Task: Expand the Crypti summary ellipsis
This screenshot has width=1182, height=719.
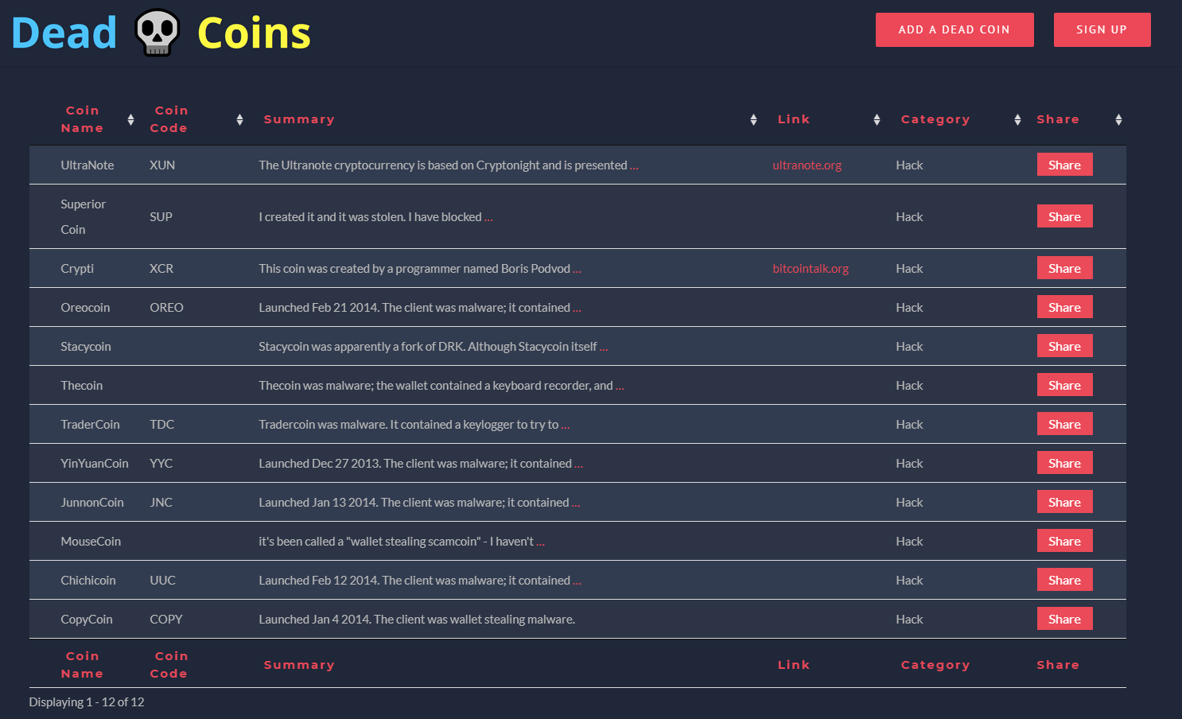Action: pos(577,269)
